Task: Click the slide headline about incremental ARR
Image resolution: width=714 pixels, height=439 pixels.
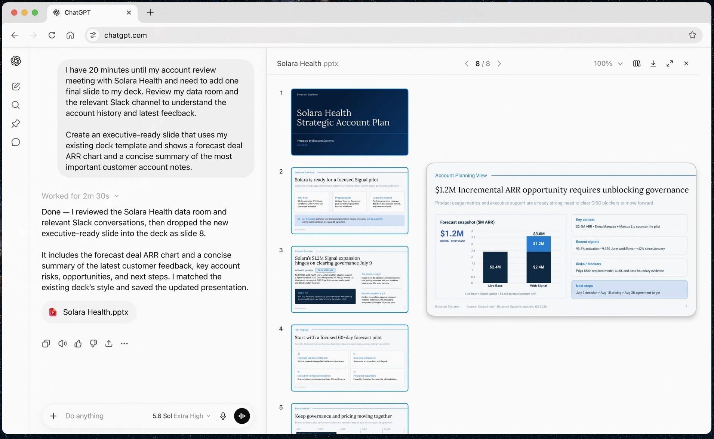Action: tap(561, 190)
